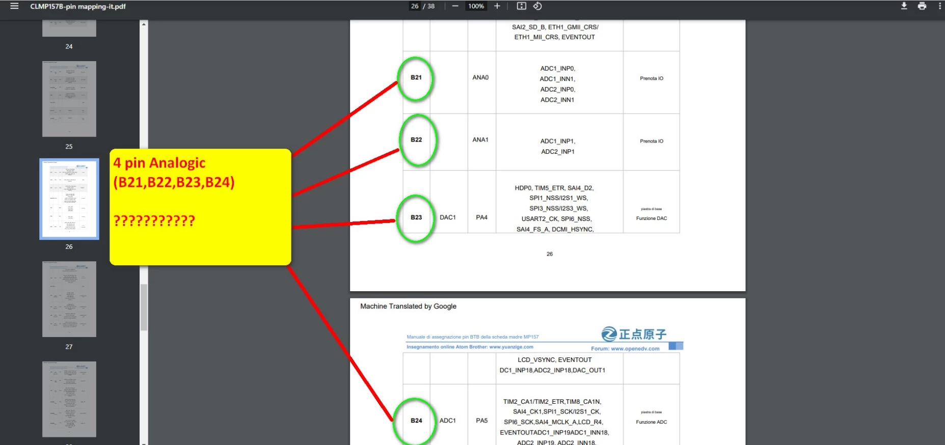The height and width of the screenshot is (445, 945).
Task: Click the PA4 cell
Action: pos(482,217)
